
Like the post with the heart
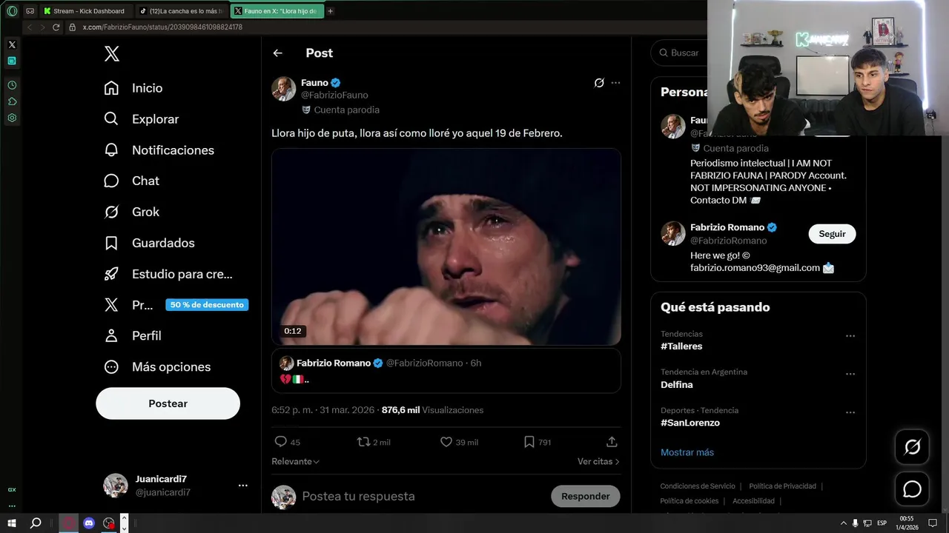[x=446, y=442]
